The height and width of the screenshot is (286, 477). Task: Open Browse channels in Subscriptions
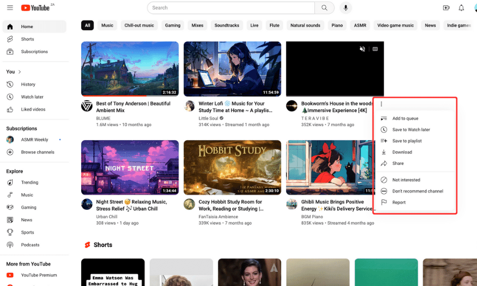click(37, 152)
